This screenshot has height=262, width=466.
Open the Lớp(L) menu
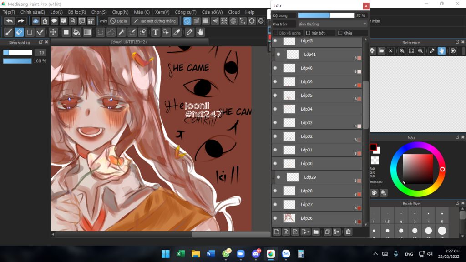56,12
